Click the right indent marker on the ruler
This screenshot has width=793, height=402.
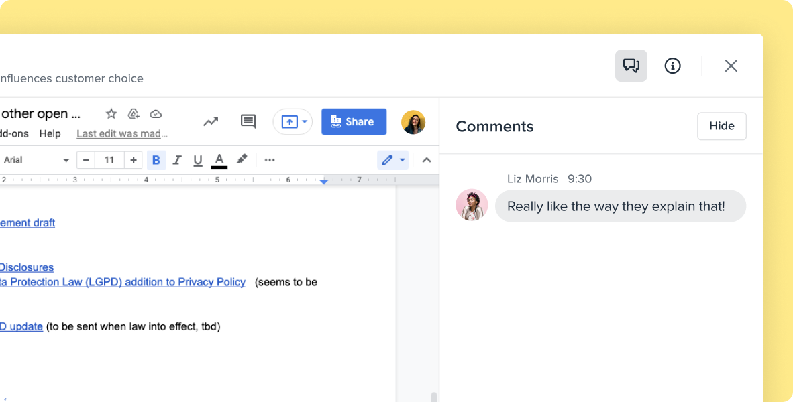click(x=323, y=181)
